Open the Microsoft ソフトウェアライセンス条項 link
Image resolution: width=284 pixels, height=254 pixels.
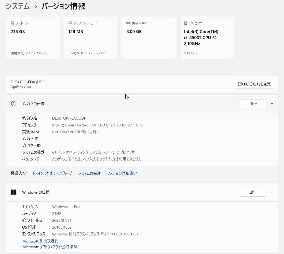point(49,247)
